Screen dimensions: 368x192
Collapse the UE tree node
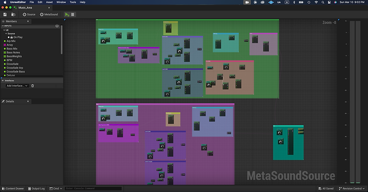click(x=4, y=30)
